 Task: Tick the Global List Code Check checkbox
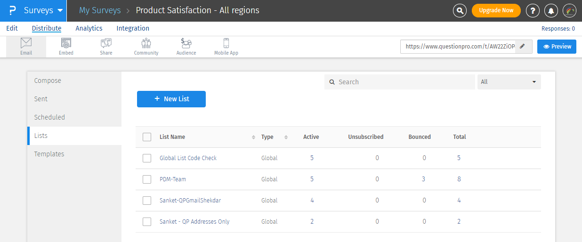[x=147, y=158]
